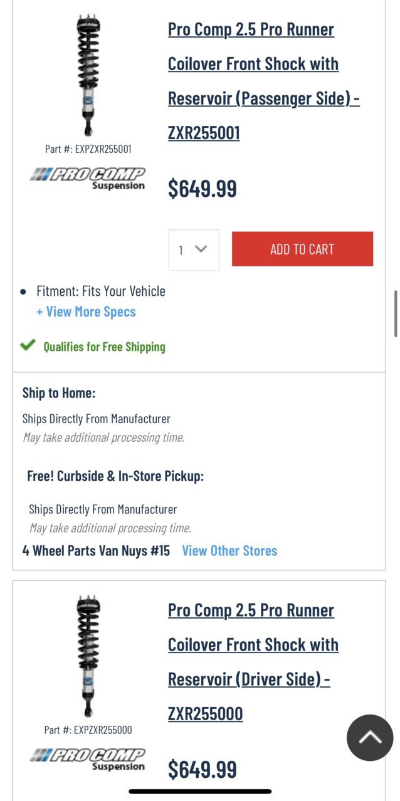This screenshot has width=400, height=801.
Task: Click the Pro Comp Suspension logo on the driver-side listing
Action: coord(88,759)
